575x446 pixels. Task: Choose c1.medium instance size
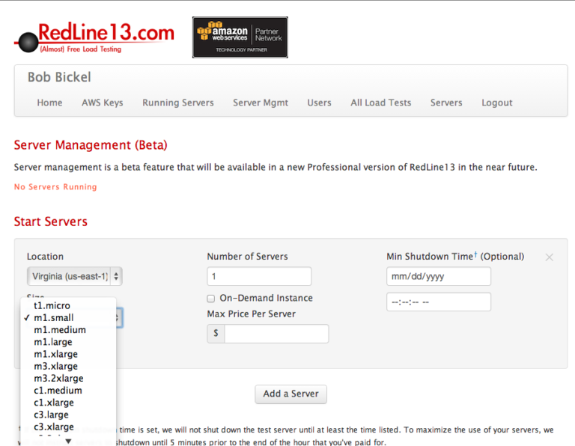[x=68, y=391]
